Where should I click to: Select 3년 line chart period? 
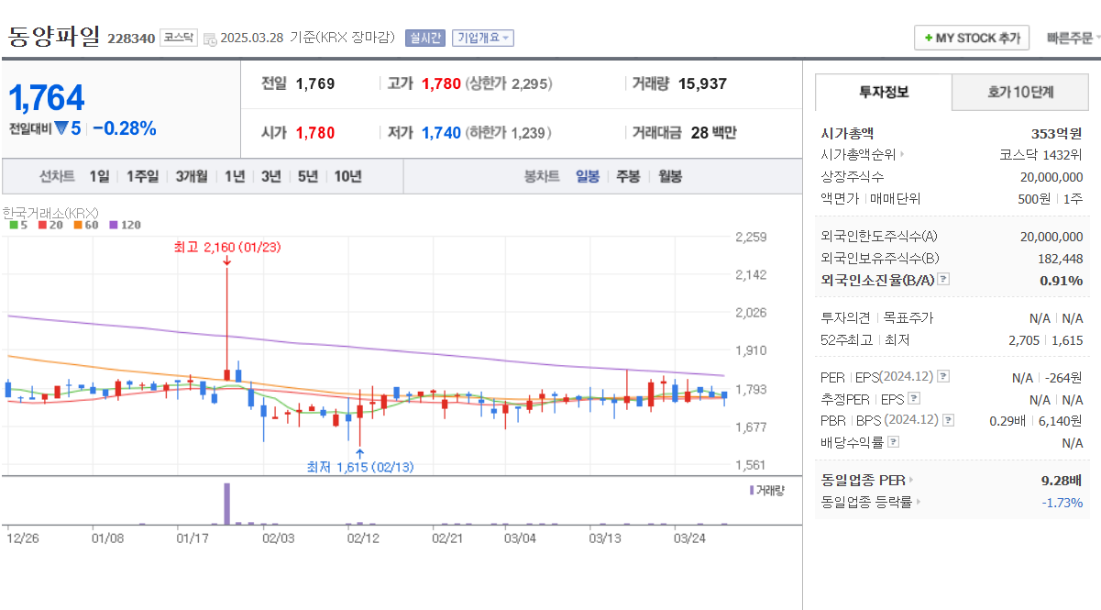click(270, 176)
